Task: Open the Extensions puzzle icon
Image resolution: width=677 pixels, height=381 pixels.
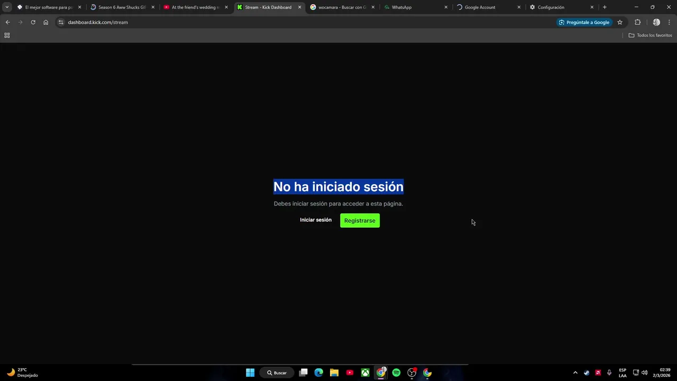Action: (637, 22)
